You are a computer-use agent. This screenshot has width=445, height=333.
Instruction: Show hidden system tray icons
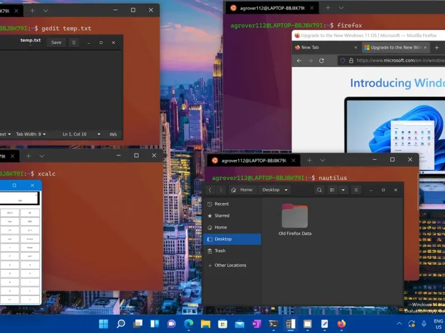click(399, 324)
